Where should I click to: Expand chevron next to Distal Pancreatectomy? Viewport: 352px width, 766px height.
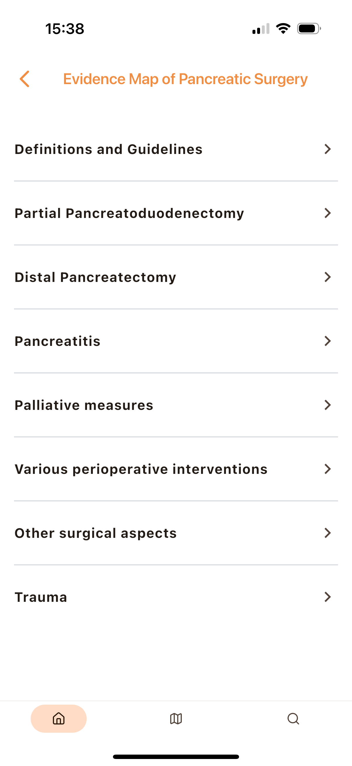click(327, 277)
